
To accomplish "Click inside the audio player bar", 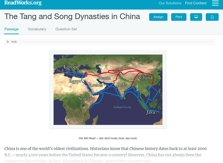I will click(111, 42).
